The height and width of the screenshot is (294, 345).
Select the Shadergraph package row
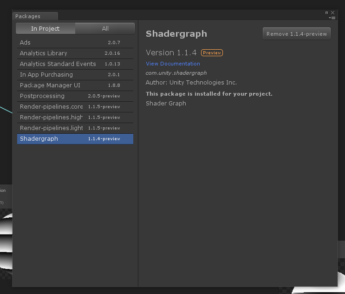click(x=75, y=139)
